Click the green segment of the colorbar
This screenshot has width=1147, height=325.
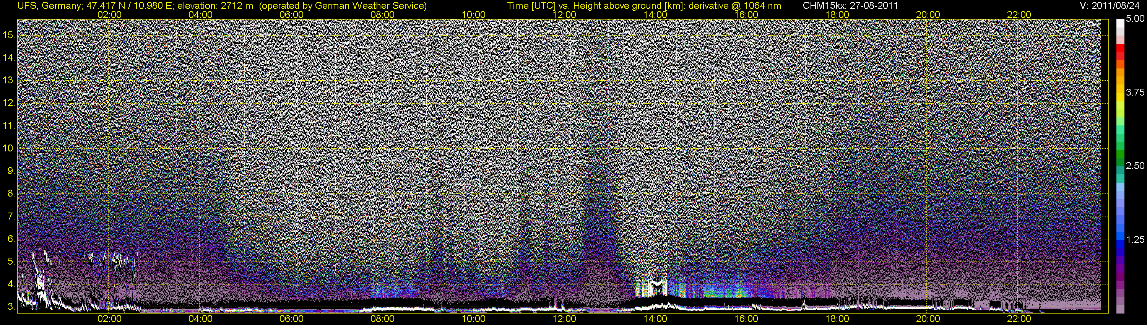pyautogui.click(x=1120, y=154)
